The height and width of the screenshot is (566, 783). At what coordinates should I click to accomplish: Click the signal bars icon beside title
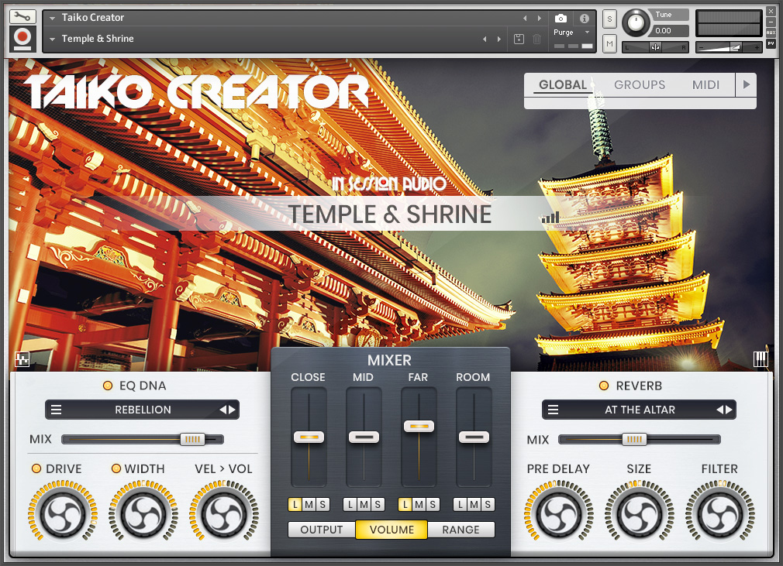[x=550, y=218]
